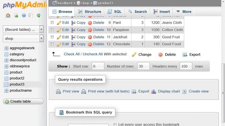The width and height of the screenshot is (225, 126).
Task: Click the Jeans Cloth cell
Action: (x=172, y=22)
